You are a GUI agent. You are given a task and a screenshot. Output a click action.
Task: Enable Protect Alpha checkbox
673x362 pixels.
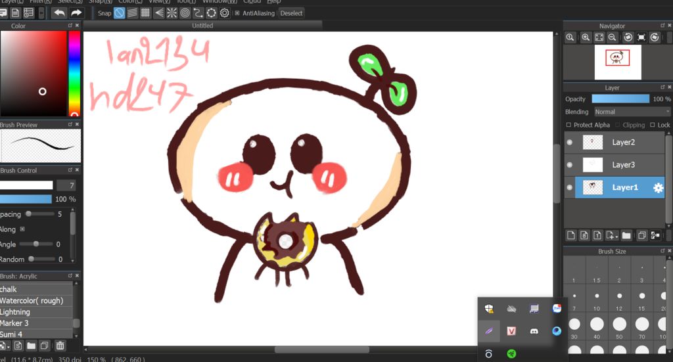tap(569, 125)
